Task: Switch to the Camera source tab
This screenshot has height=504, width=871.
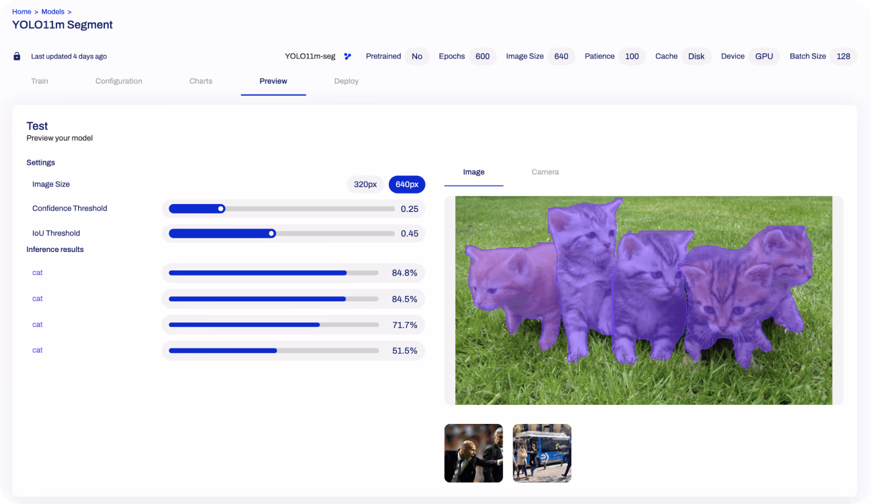Action: pyautogui.click(x=545, y=172)
